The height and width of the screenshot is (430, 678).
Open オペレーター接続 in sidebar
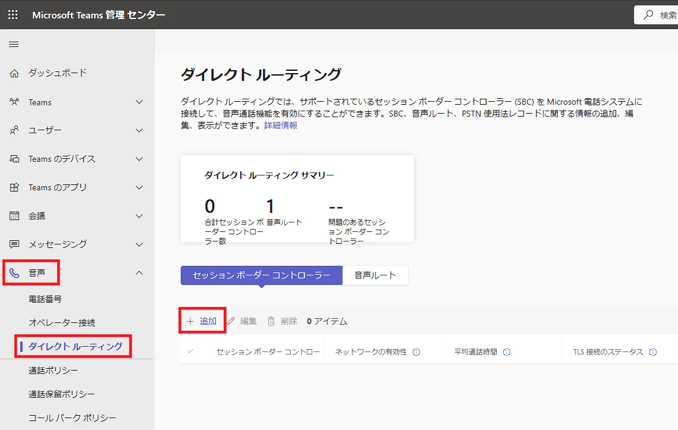click(x=62, y=323)
